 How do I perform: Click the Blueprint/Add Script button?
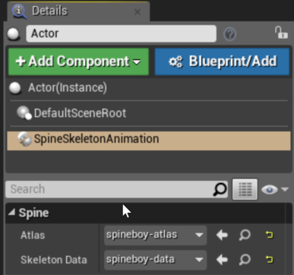222,62
